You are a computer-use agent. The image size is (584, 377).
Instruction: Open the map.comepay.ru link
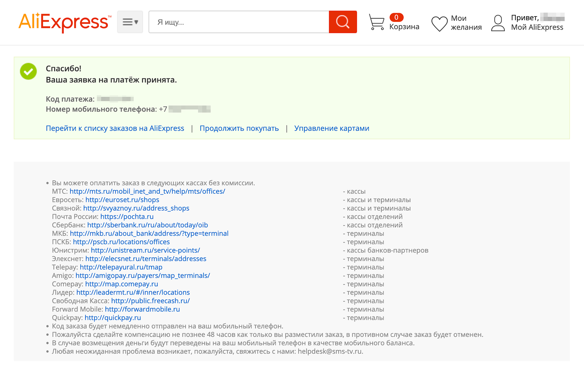[x=121, y=284]
